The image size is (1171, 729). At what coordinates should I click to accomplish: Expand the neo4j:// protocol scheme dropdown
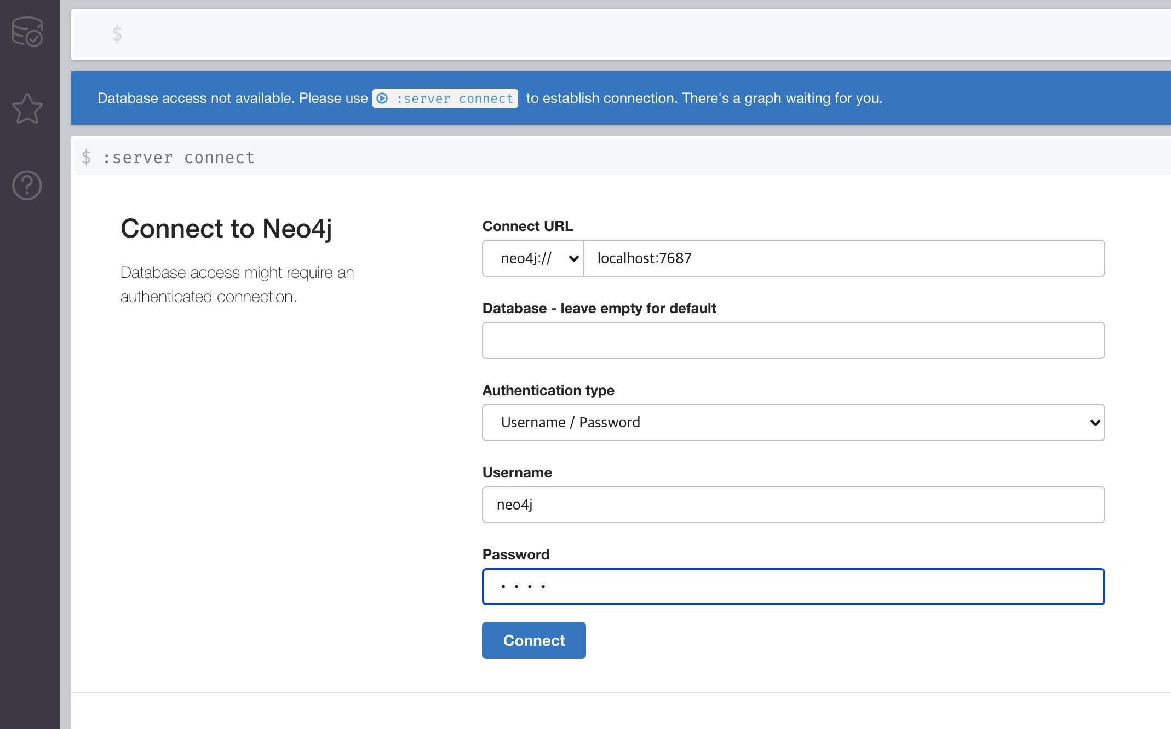[533, 258]
